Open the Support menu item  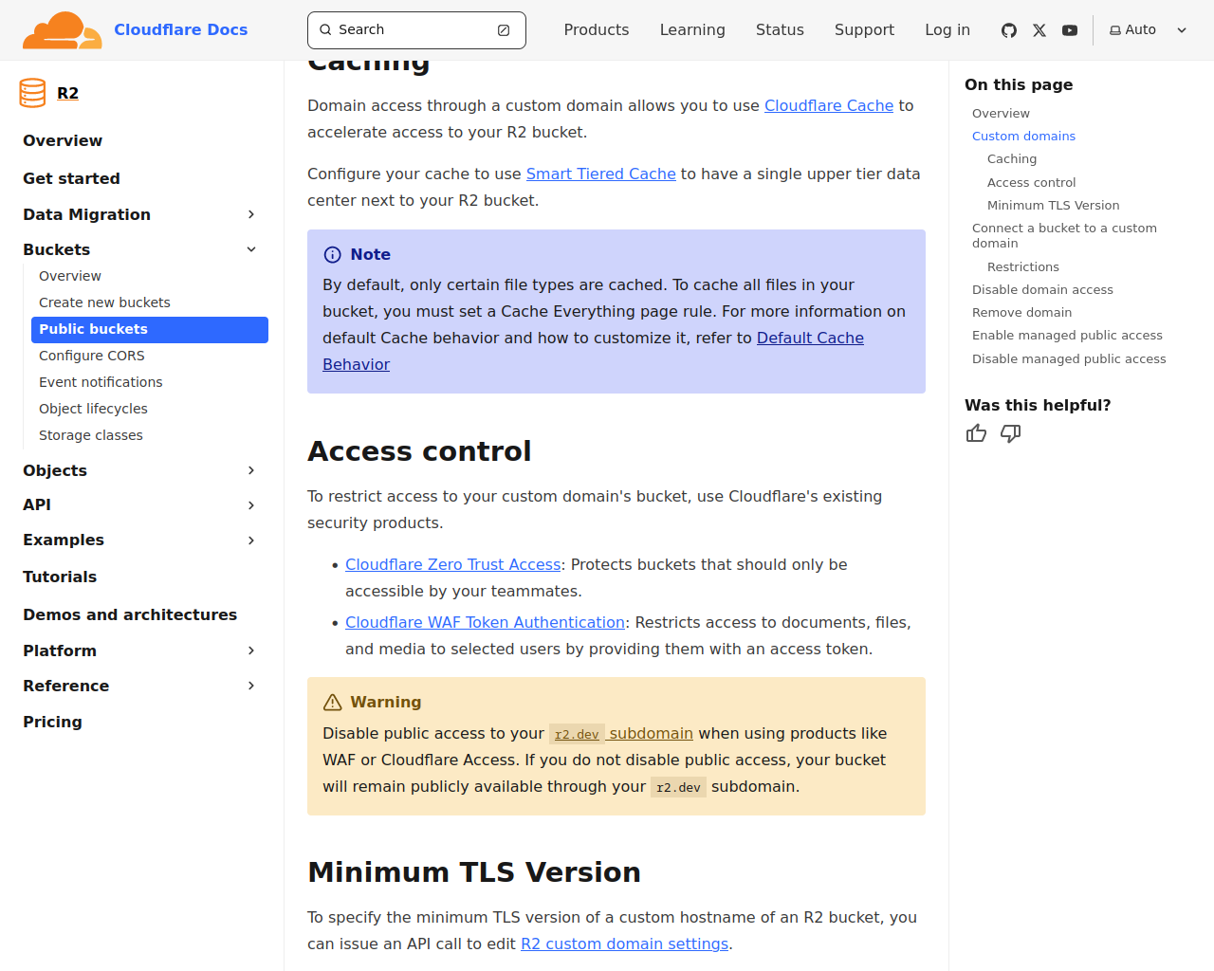(864, 30)
